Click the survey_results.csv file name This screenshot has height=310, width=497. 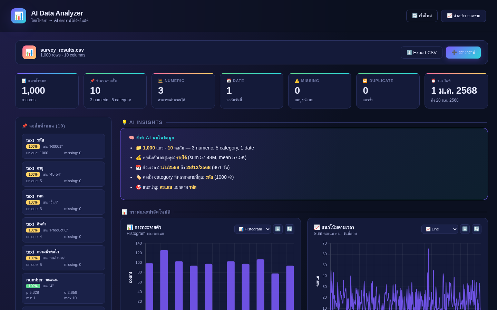coord(62,50)
